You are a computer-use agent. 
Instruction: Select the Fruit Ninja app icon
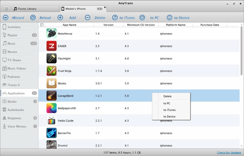51,71
